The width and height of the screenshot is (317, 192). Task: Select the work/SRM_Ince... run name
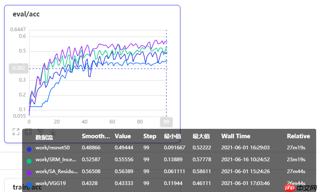coord(56,159)
